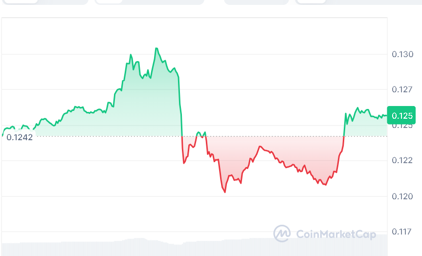
Task: Select the green peak after the final recovery
Action: (x=358, y=108)
